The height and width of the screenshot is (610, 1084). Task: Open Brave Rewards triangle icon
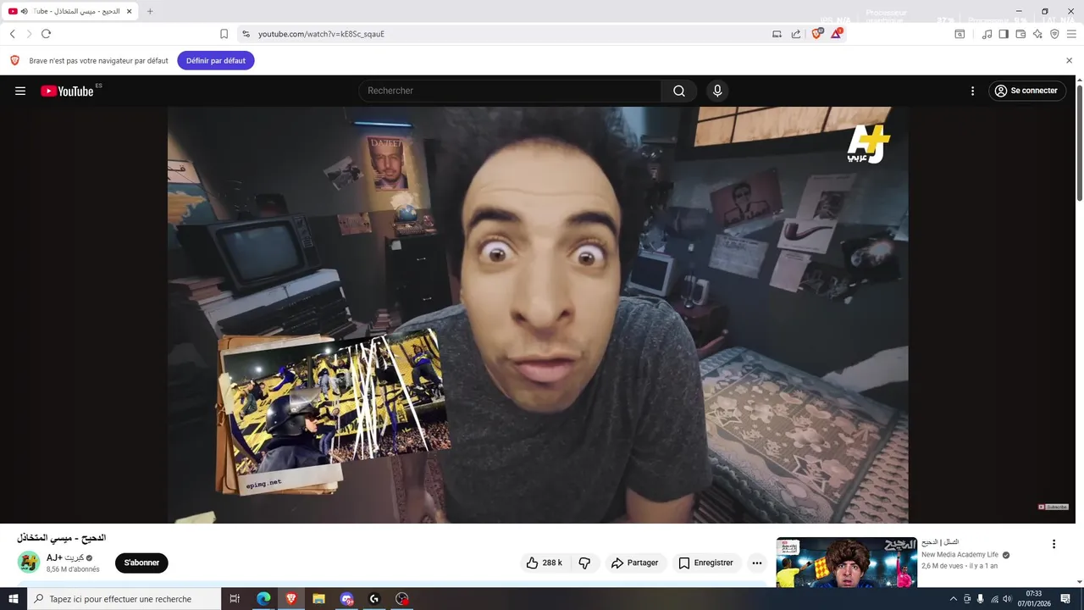tap(836, 34)
